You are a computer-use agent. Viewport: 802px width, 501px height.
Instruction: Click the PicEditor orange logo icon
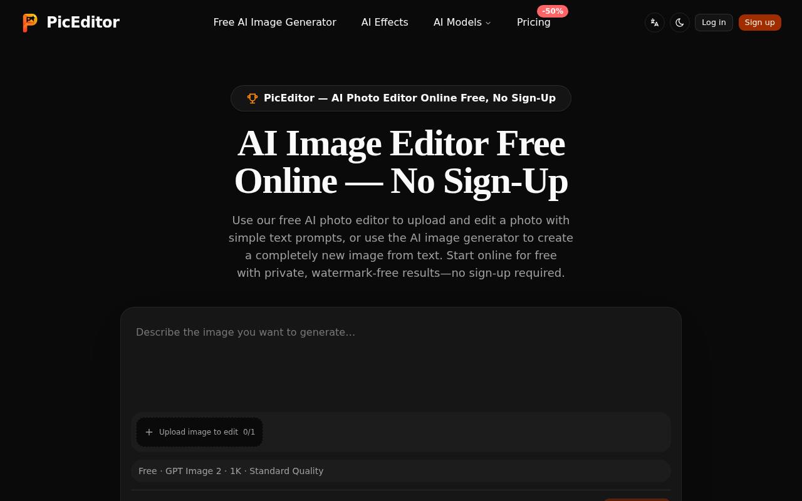pos(30,23)
